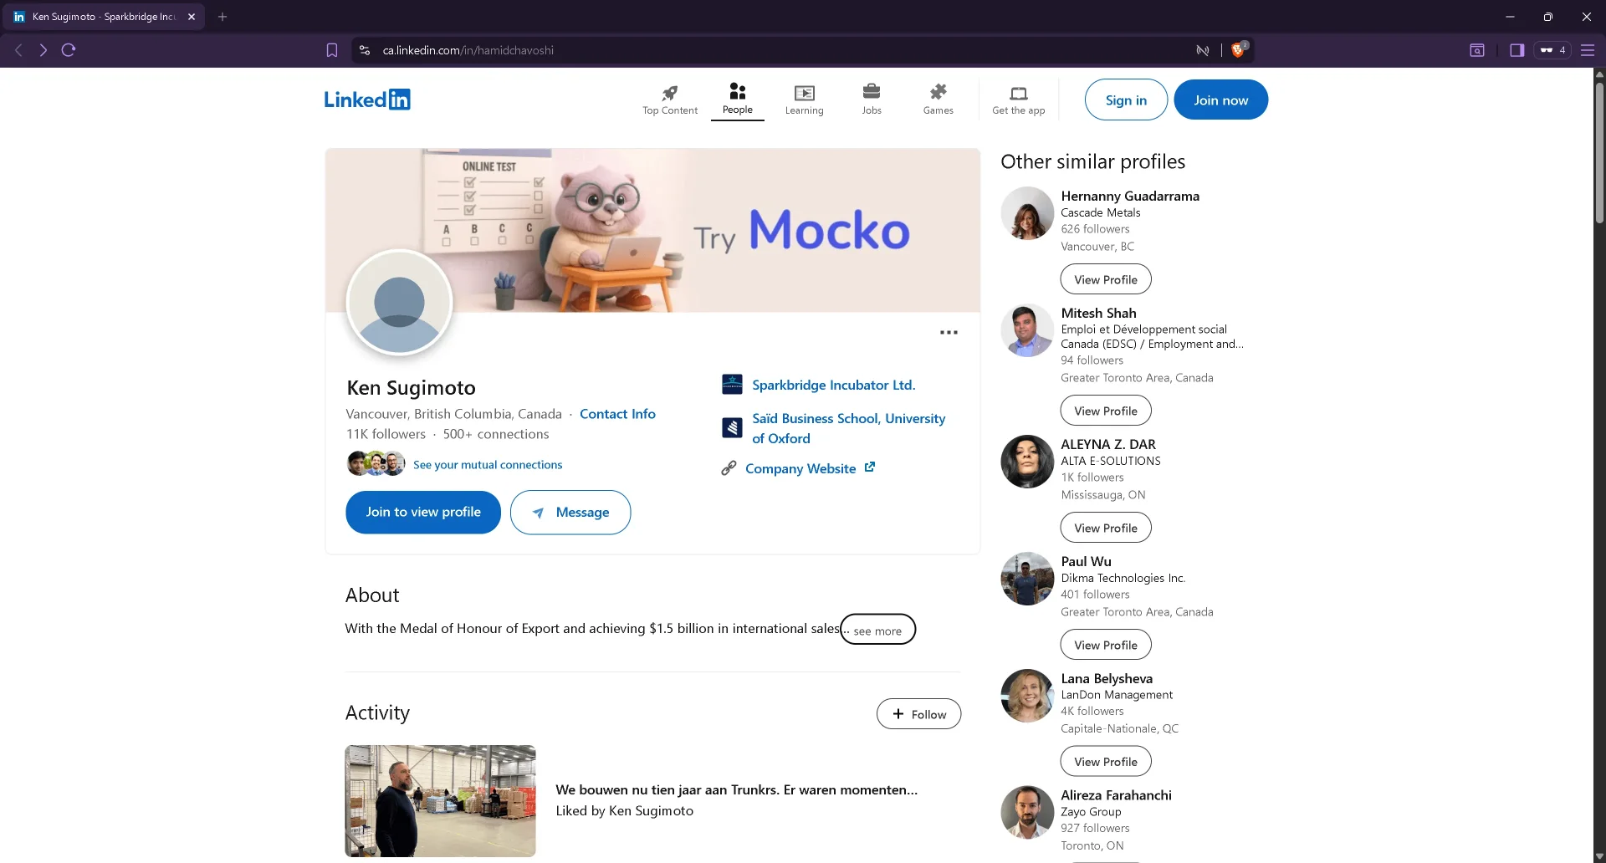1606x863 pixels.
Task: Open the browser hamburger menu
Action: click(x=1588, y=50)
